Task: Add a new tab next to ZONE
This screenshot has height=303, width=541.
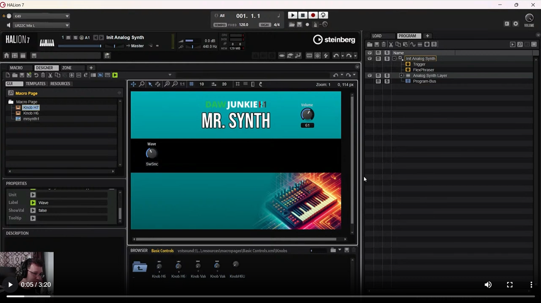Action: click(91, 68)
